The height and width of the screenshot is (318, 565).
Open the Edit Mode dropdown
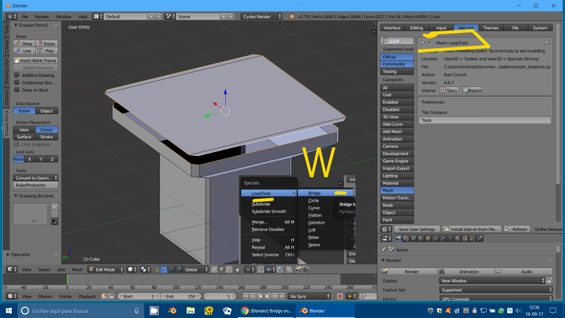[106, 269]
